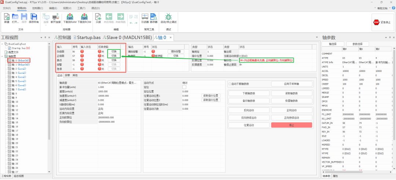The height and width of the screenshot is (180, 396).
Task: Click the 备份轴参数 button
Action: 249,101
